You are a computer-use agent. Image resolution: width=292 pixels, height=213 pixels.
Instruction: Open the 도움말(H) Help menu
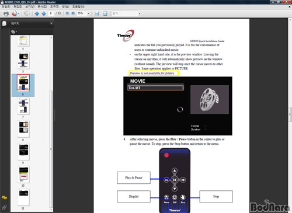click(x=78, y=6)
